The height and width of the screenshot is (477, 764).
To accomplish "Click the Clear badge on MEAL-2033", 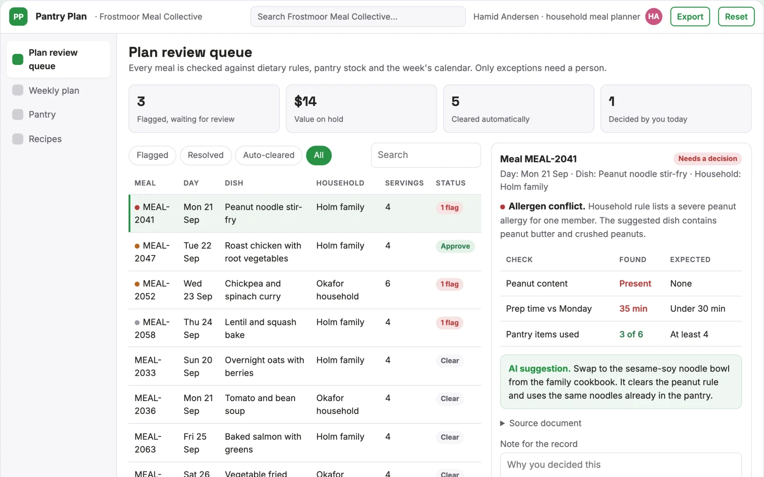I will pyautogui.click(x=450, y=360).
